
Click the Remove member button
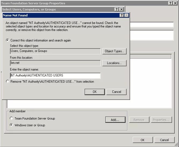click(139, 120)
